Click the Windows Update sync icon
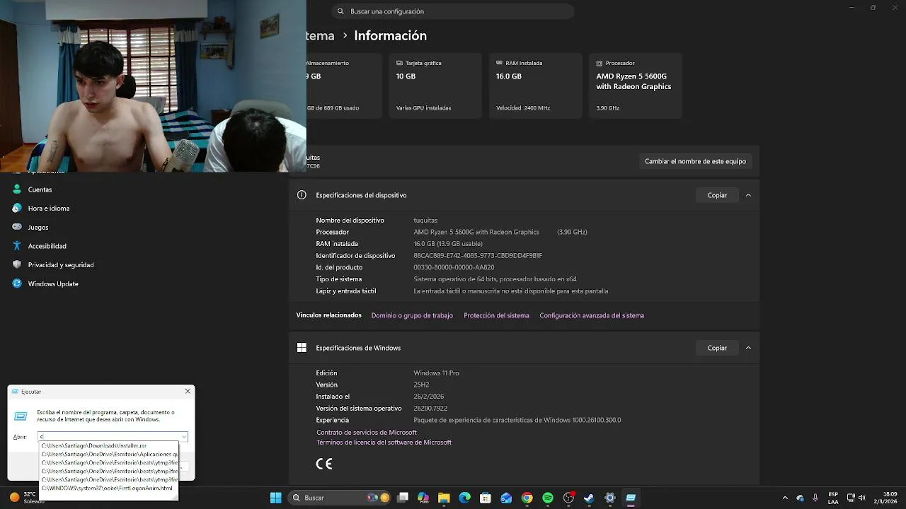 coord(17,284)
